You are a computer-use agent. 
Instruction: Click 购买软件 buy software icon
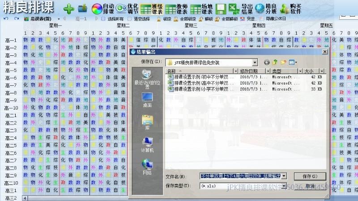(x=291, y=8)
